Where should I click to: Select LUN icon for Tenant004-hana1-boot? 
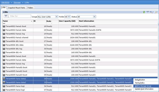click(x=4, y=56)
